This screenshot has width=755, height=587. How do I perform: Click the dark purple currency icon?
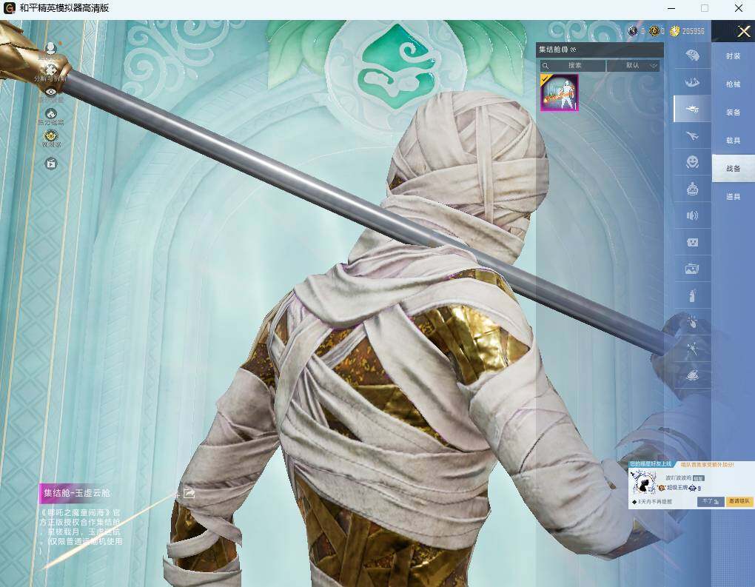click(633, 31)
